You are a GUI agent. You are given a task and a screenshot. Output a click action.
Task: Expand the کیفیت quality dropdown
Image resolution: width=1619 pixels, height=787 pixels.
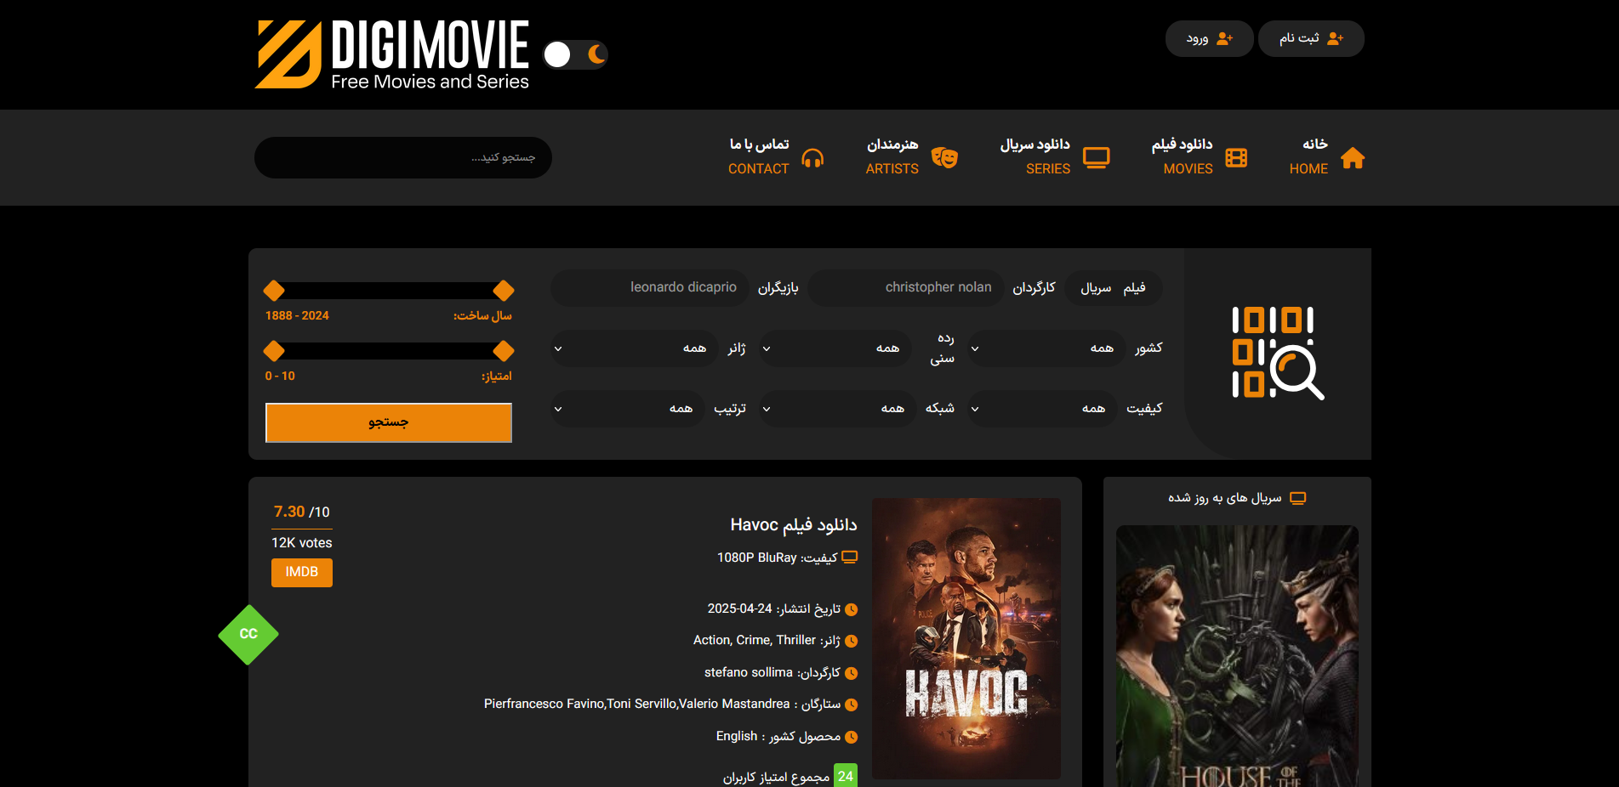click(x=1042, y=409)
